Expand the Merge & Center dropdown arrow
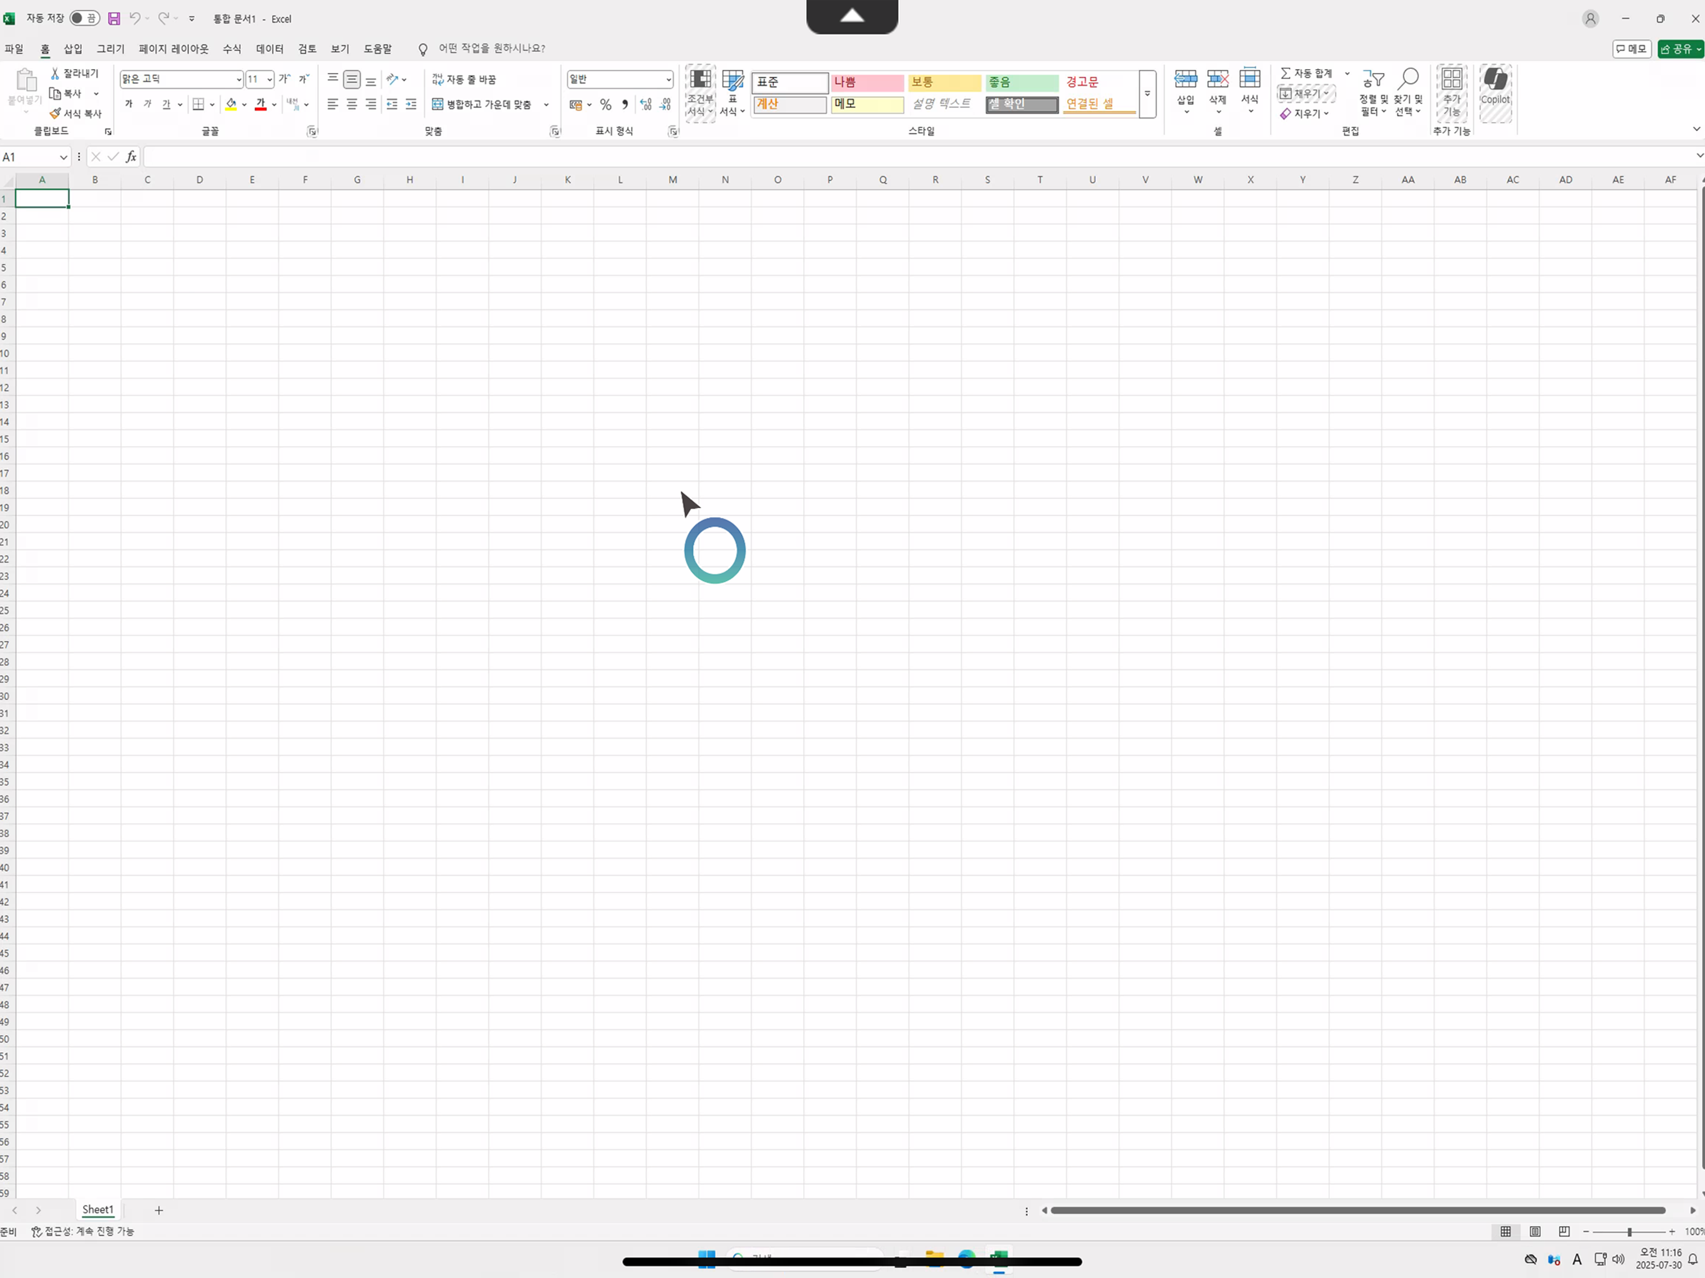1705x1278 pixels. click(545, 104)
